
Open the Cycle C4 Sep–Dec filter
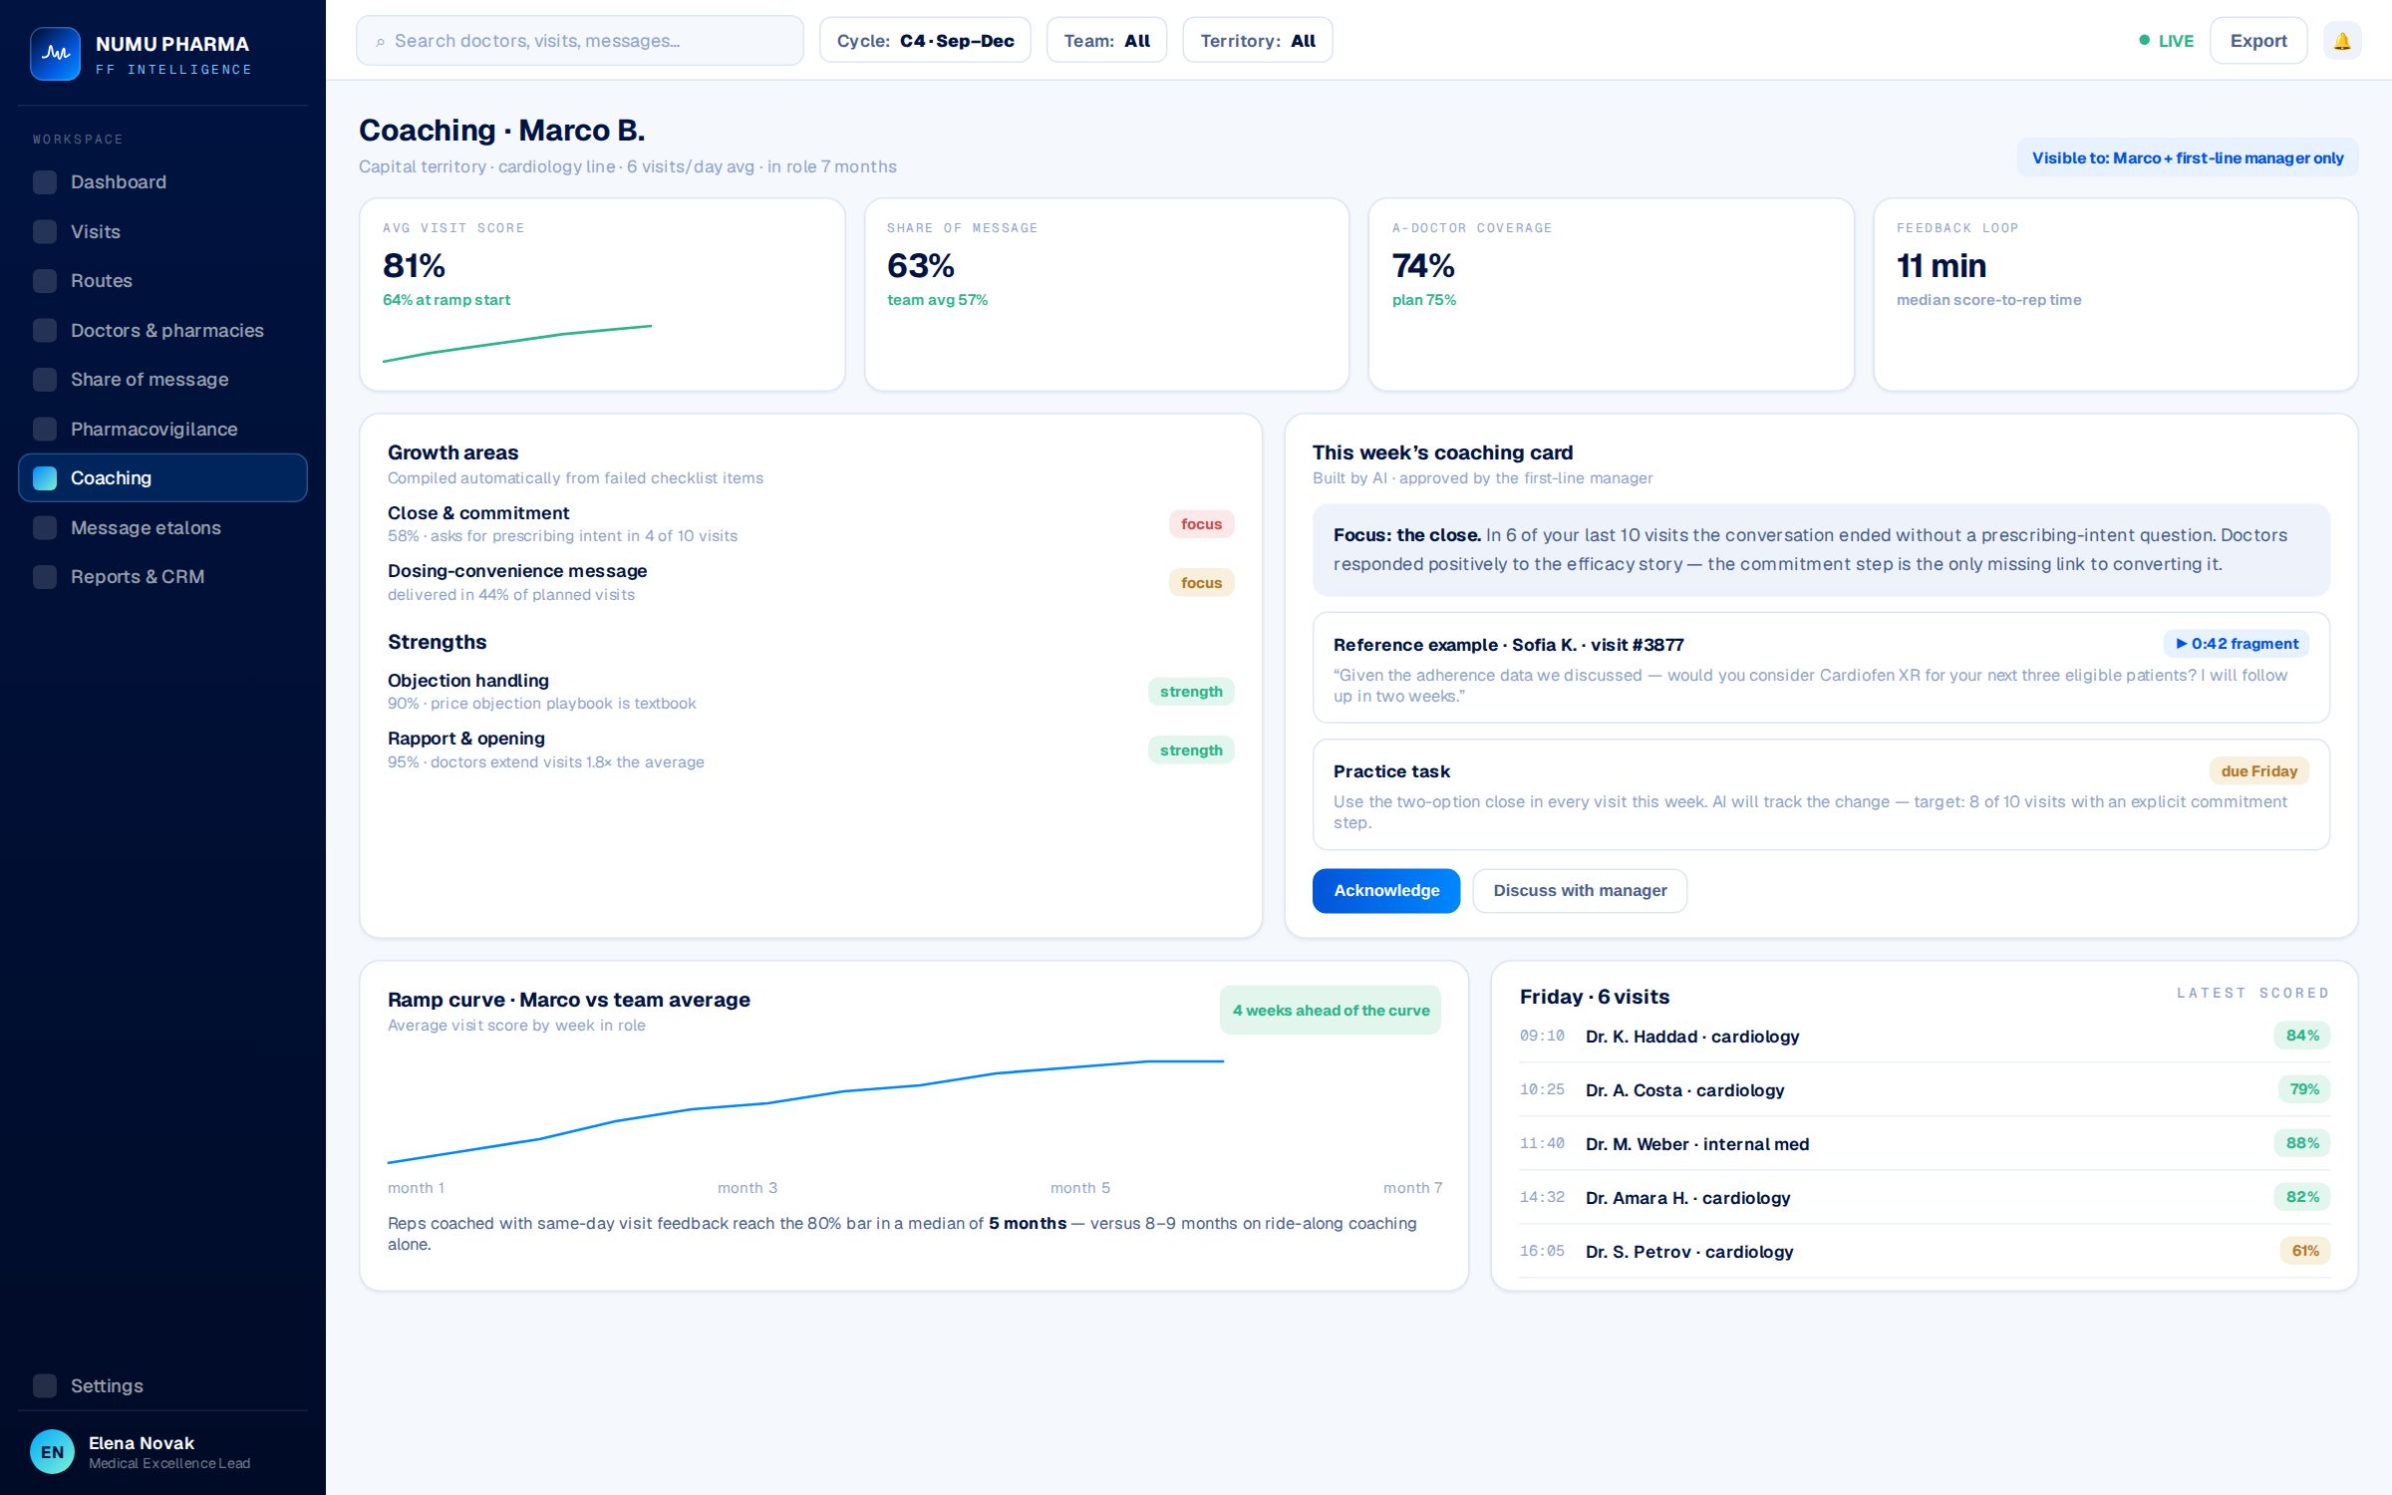click(x=925, y=41)
